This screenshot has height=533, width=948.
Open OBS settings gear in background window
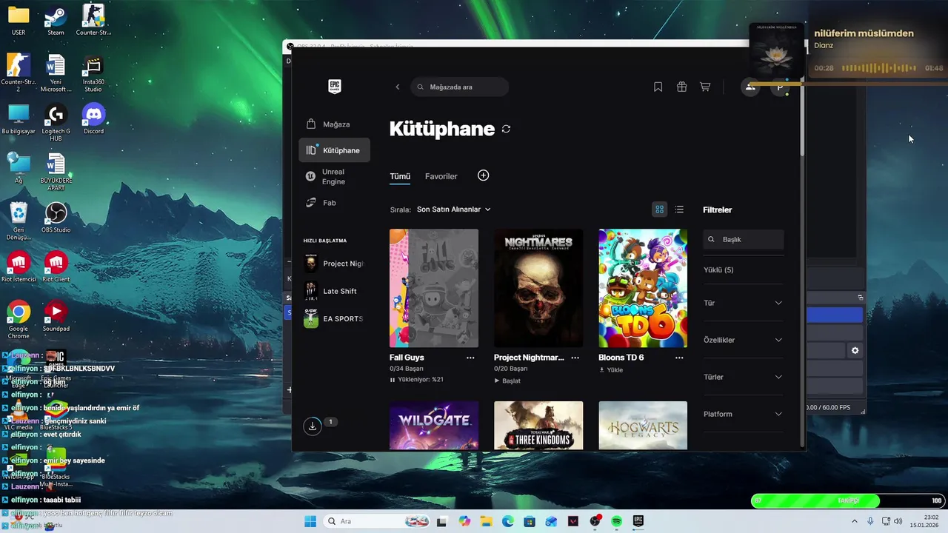pos(855,350)
